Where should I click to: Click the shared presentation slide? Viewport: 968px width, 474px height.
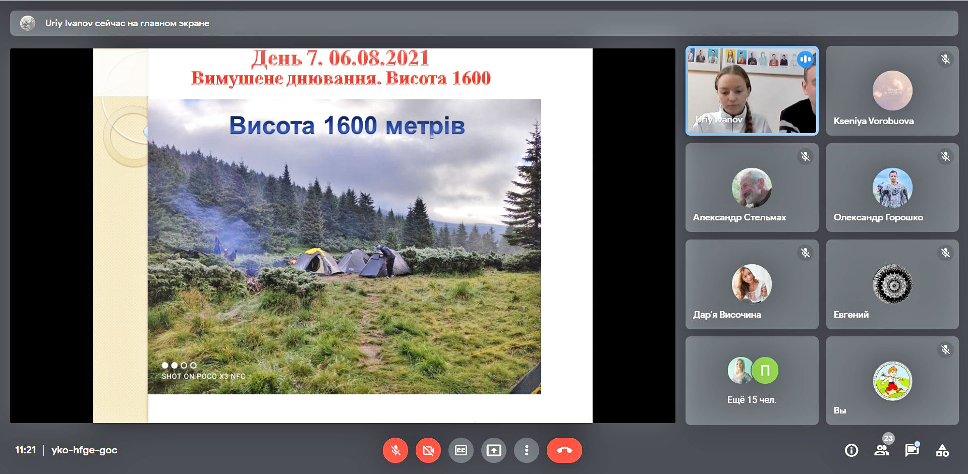click(x=343, y=235)
